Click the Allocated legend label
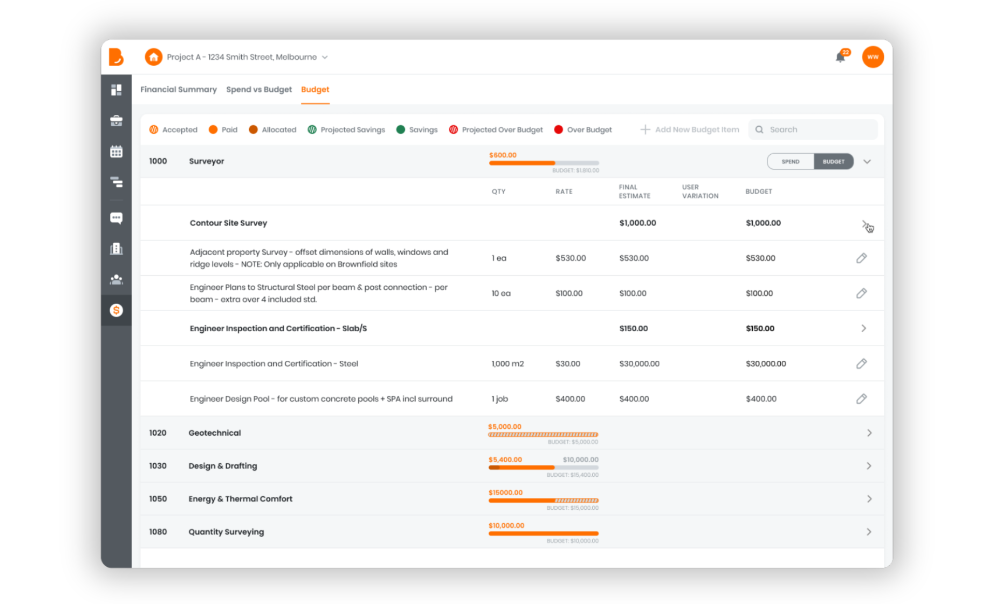994x604 pixels. [x=279, y=129]
